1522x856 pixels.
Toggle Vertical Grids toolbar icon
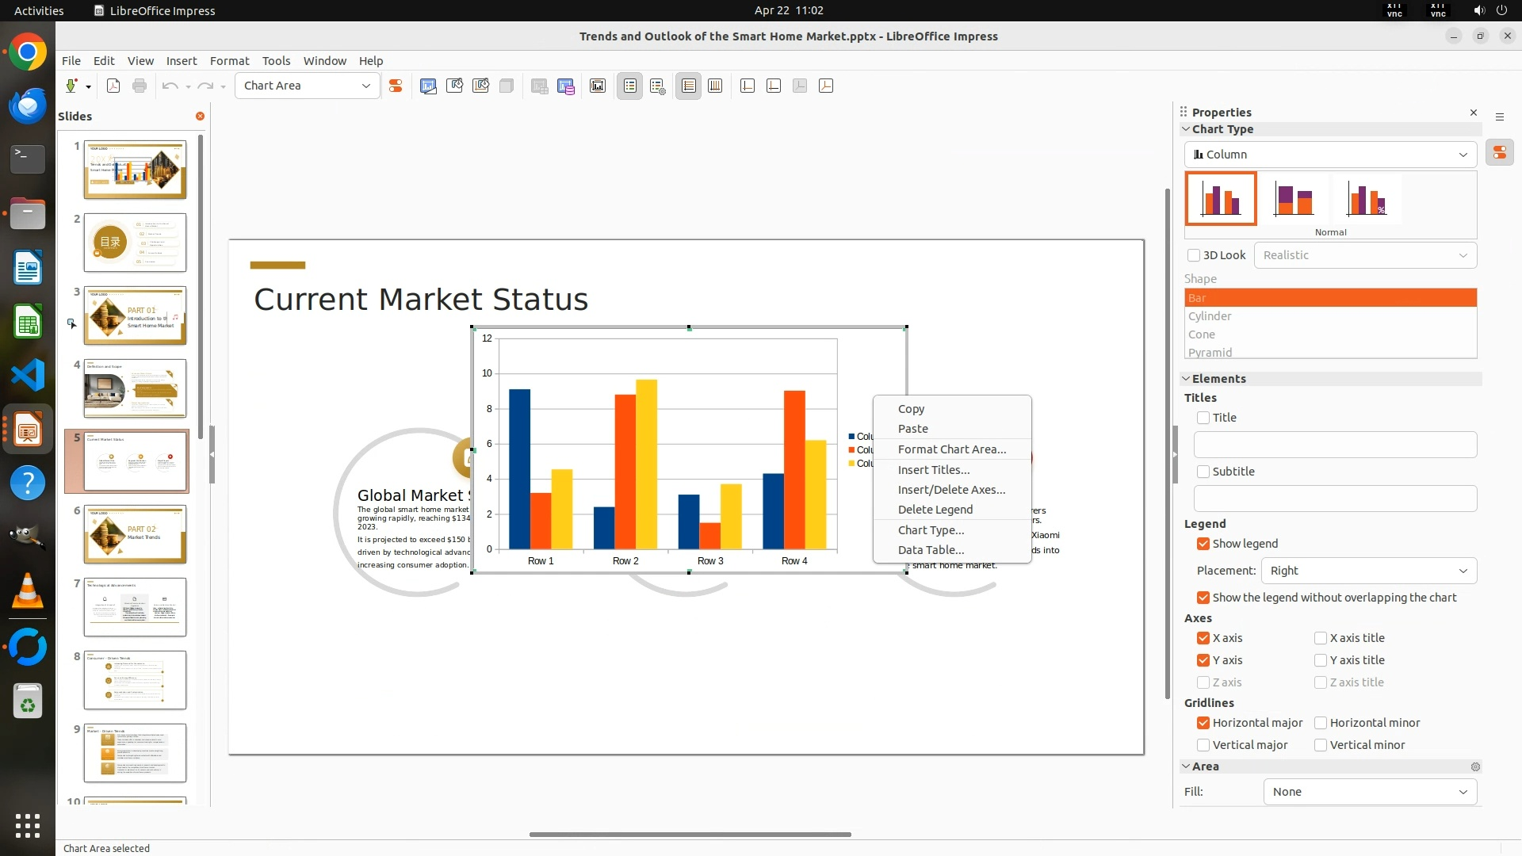pos(715,86)
